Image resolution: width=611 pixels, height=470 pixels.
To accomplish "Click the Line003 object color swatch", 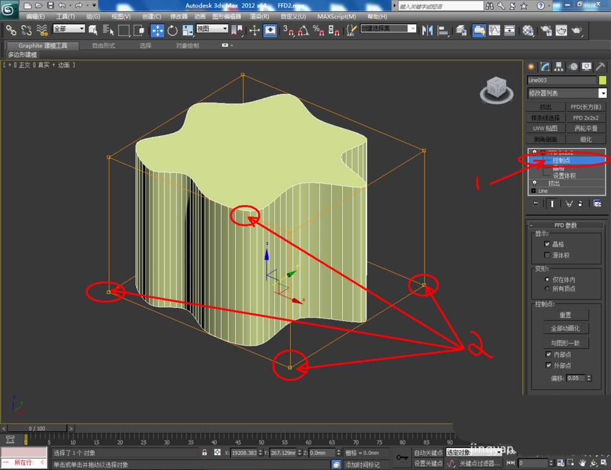I will (x=602, y=80).
